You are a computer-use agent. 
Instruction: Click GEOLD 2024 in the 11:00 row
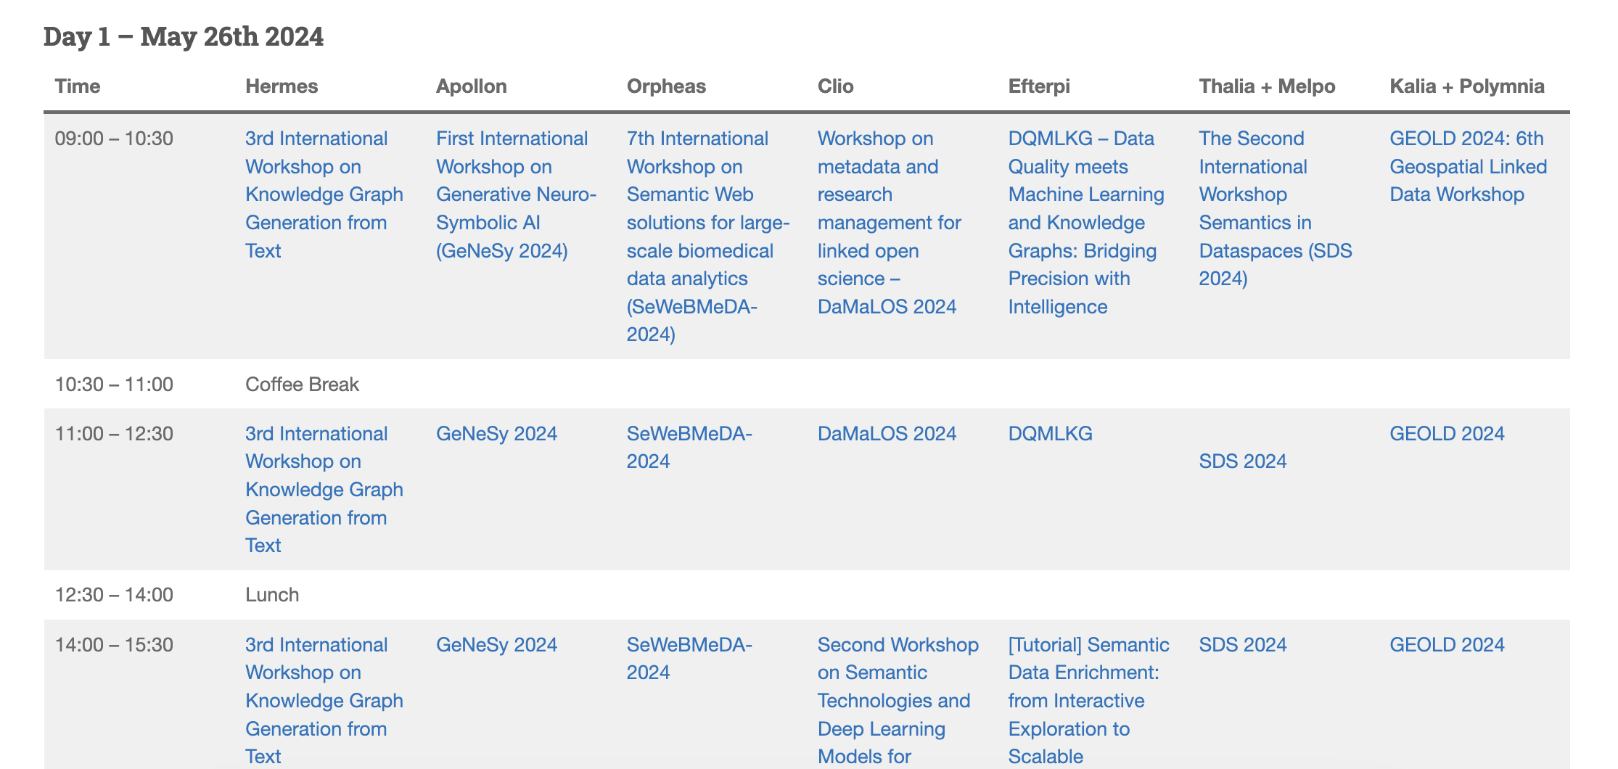pyautogui.click(x=1447, y=434)
